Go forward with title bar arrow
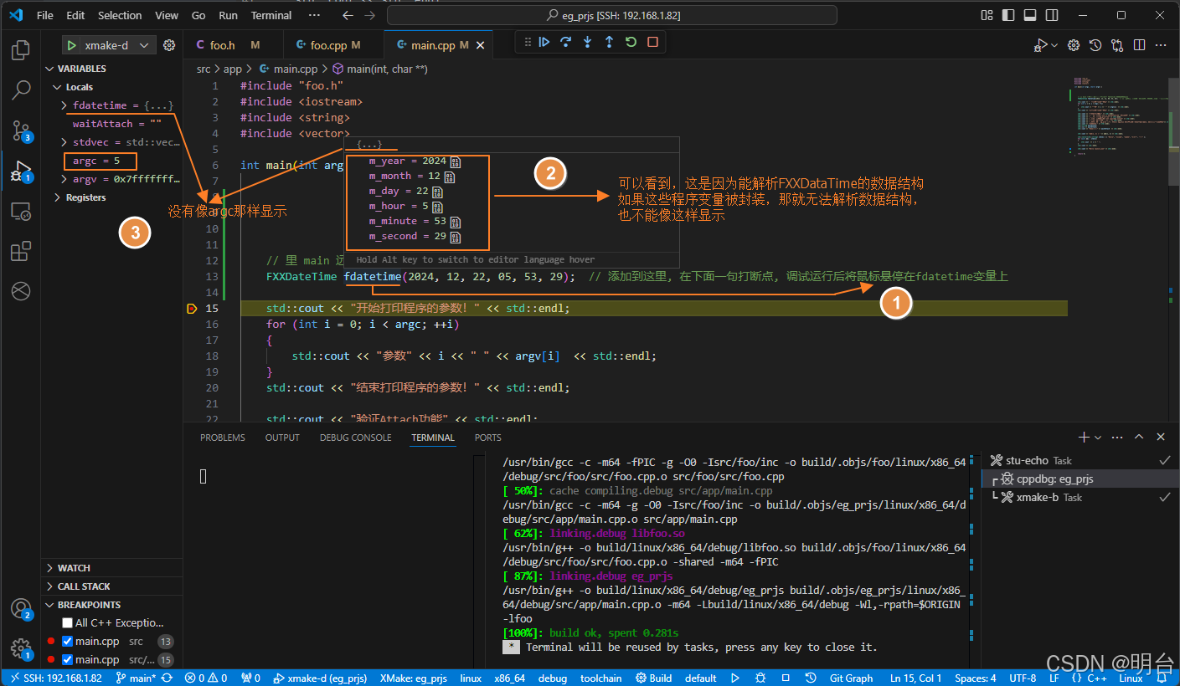Viewport: 1180px width, 686px height. 369,15
